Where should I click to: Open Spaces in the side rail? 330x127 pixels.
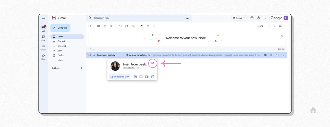[43, 47]
